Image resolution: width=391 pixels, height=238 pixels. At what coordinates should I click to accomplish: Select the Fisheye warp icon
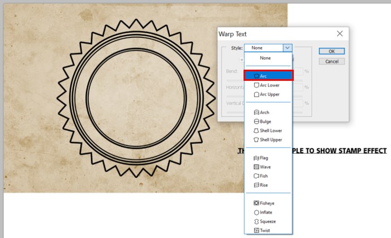coord(256,203)
